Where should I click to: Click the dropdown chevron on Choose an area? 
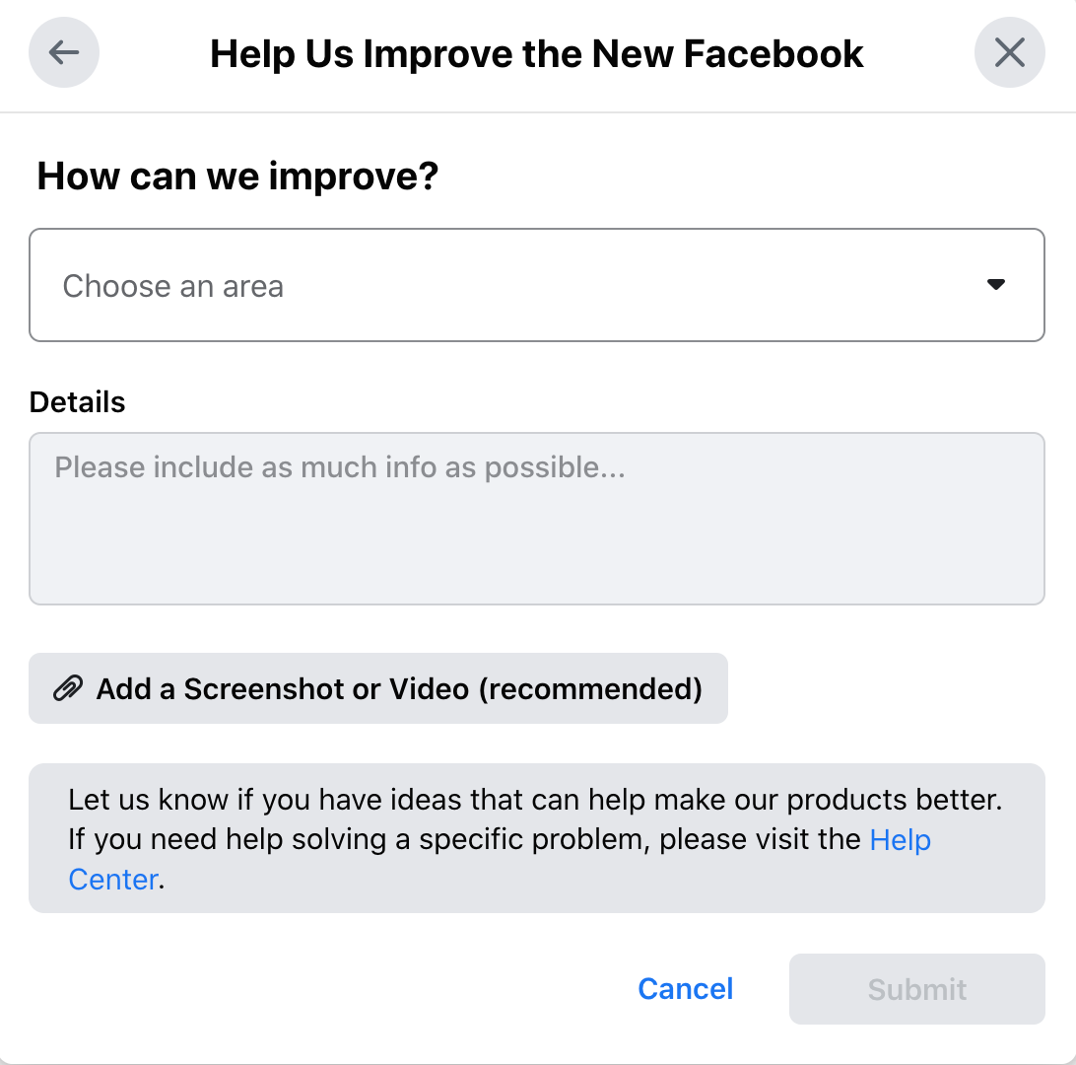click(x=995, y=285)
